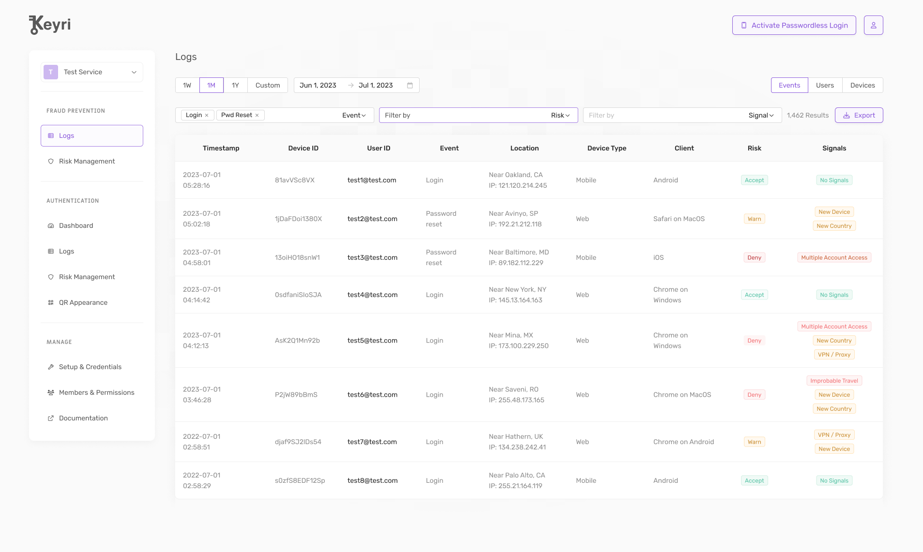Click the Keyri logo
923x552 pixels.
coord(49,24)
